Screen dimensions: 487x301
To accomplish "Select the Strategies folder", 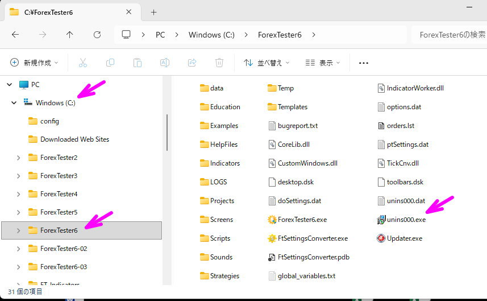I will (219, 276).
